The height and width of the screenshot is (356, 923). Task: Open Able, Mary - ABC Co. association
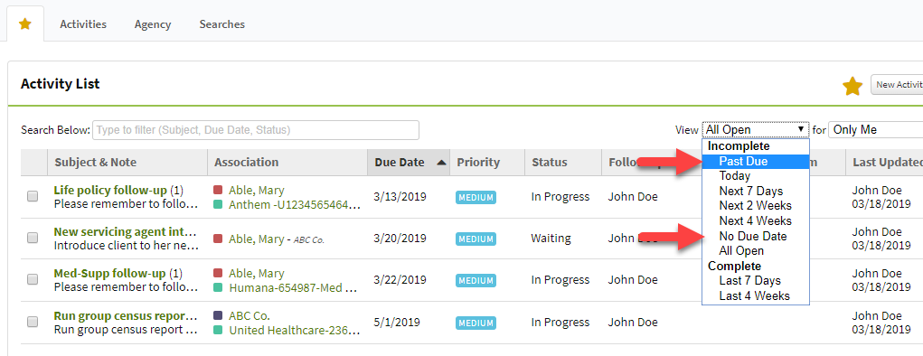point(277,239)
